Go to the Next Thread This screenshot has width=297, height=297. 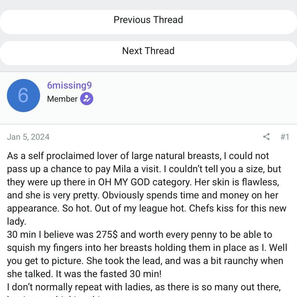click(x=148, y=51)
